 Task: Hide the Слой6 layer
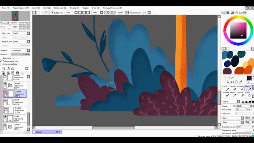[x=5, y=117]
